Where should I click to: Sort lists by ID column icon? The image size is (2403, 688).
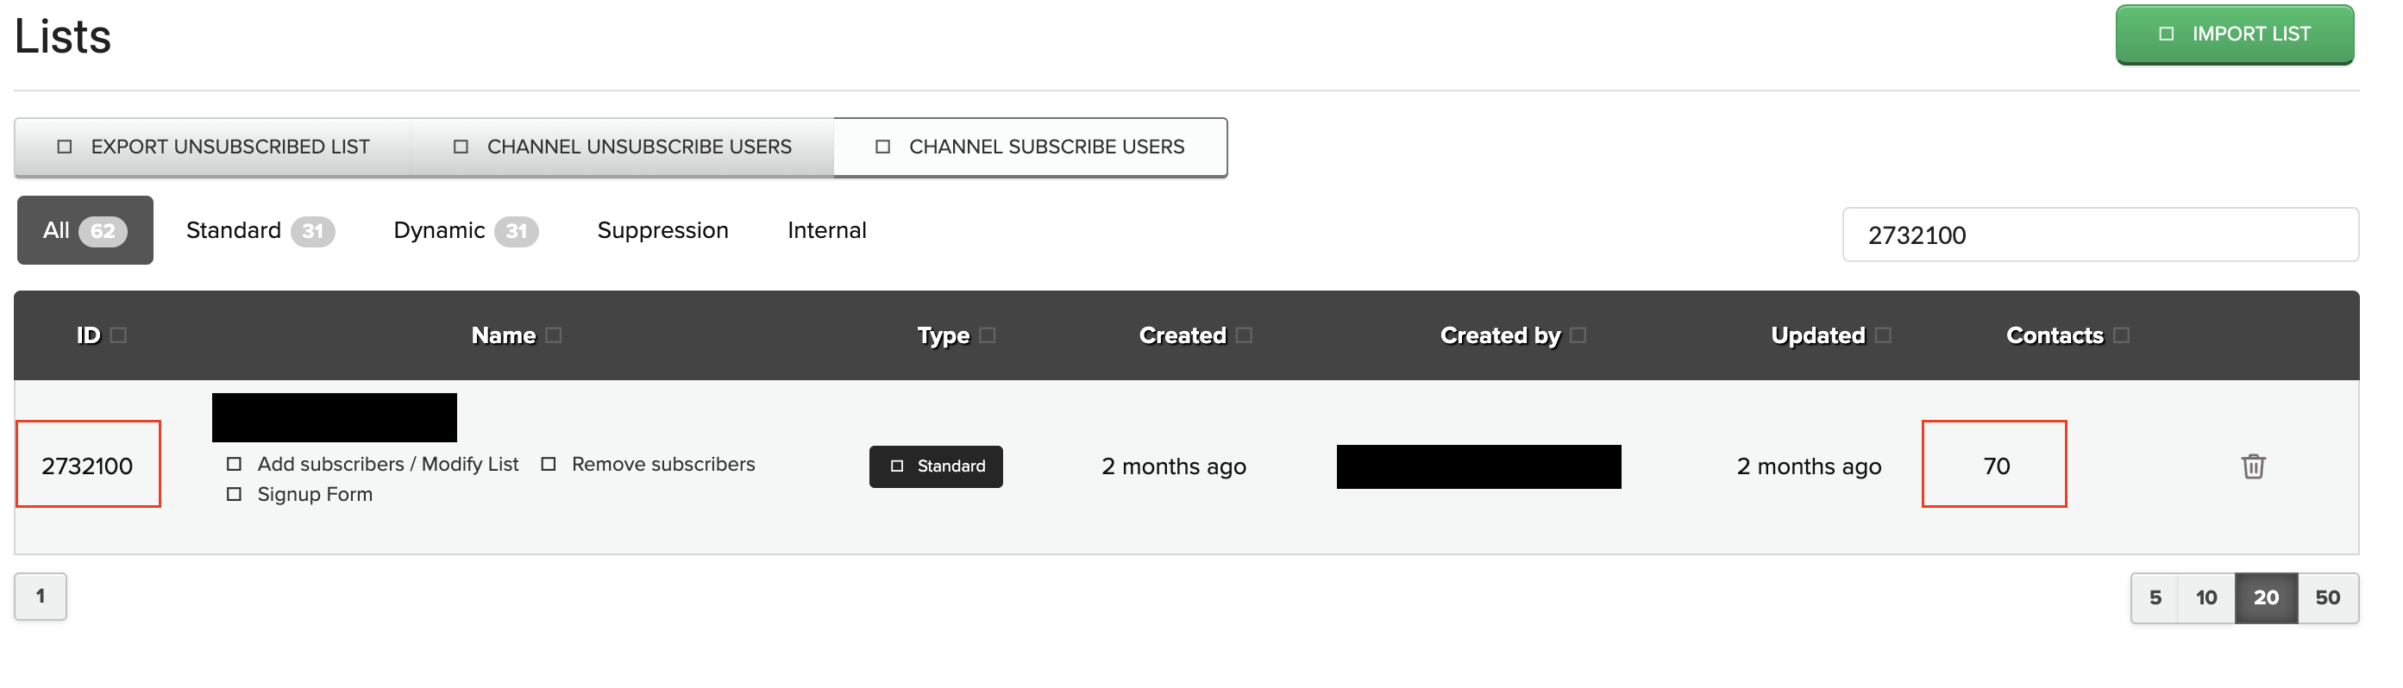(x=118, y=335)
